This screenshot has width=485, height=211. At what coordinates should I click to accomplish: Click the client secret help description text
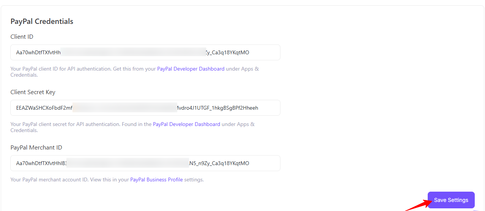[x=81, y=124]
